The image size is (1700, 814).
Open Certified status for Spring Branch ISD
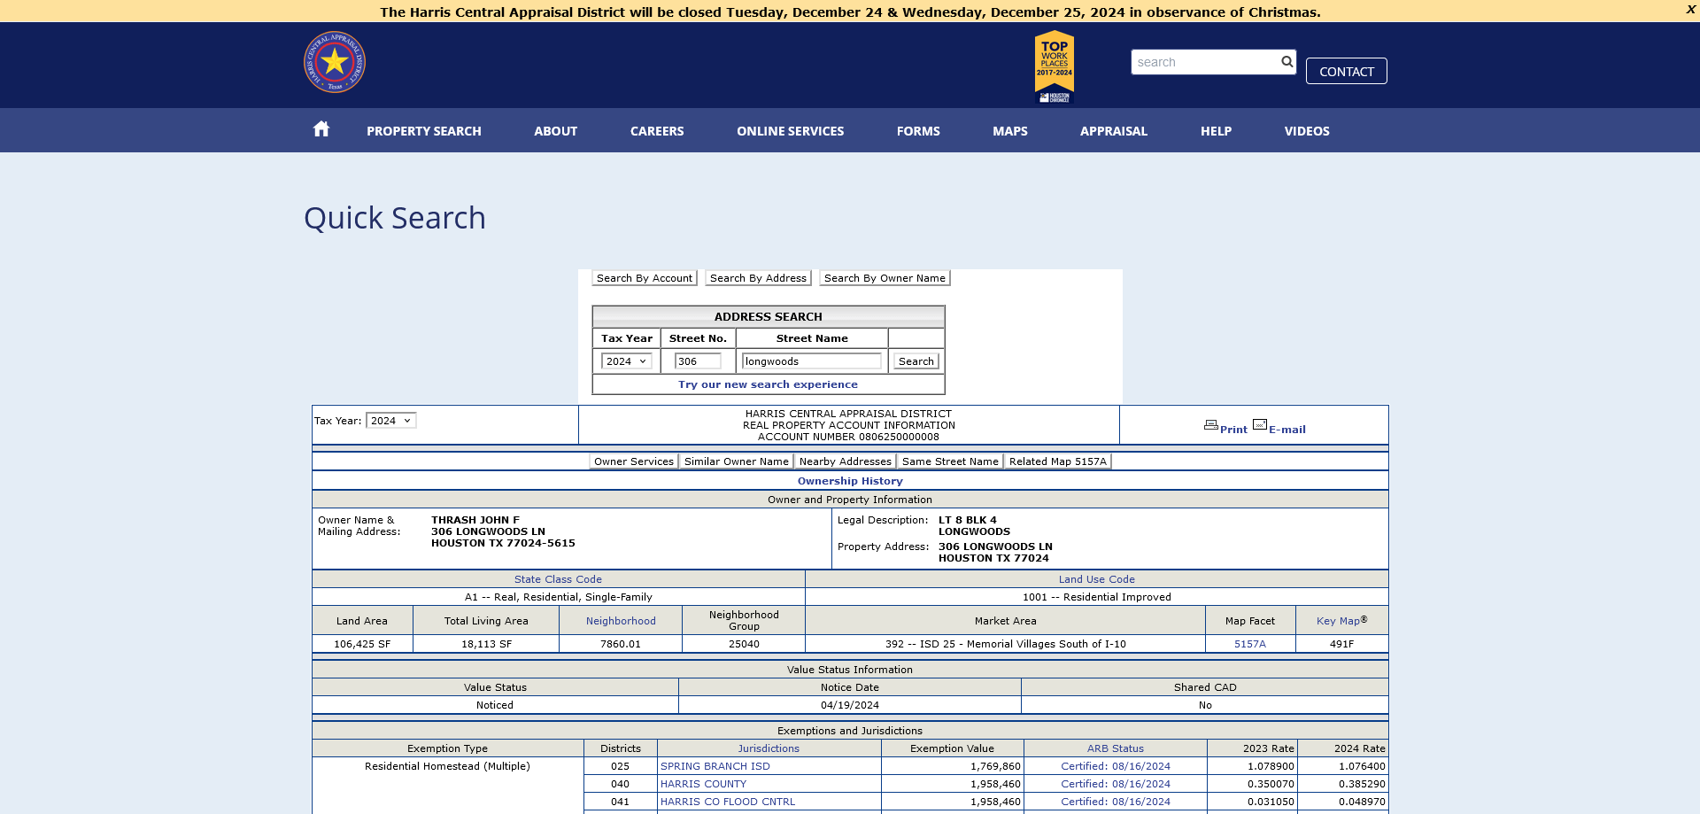point(1115,766)
